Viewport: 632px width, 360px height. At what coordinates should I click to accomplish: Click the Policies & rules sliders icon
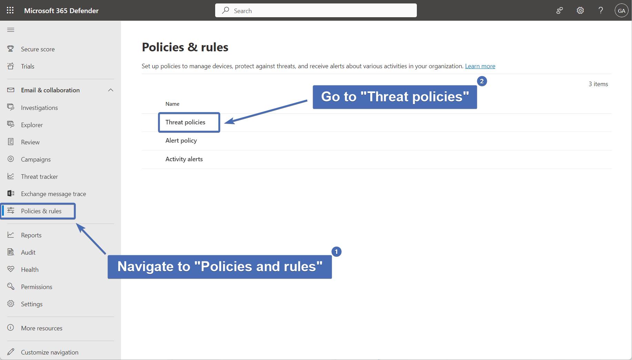tap(11, 210)
